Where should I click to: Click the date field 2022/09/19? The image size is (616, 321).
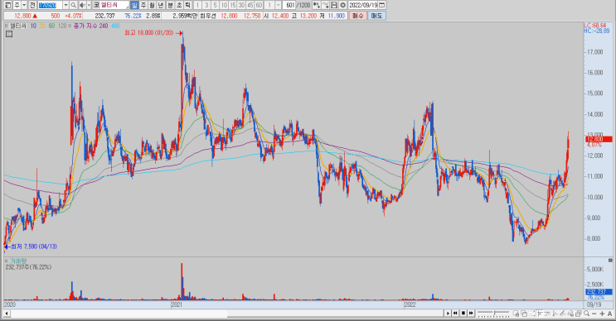(x=362, y=5)
